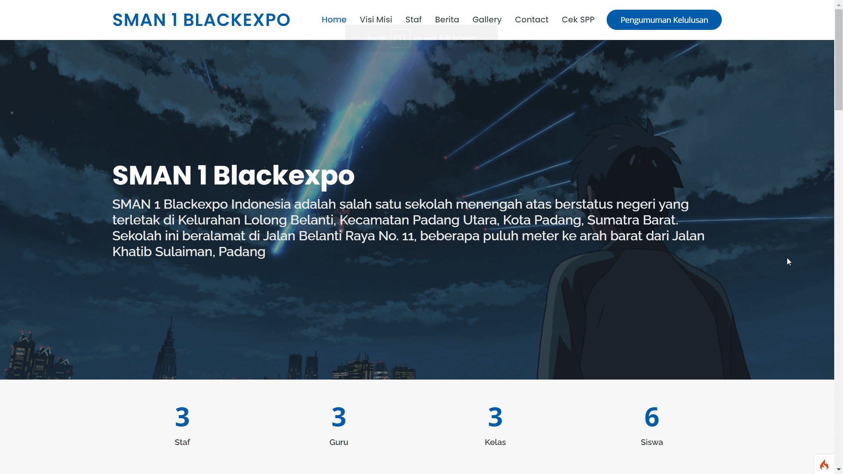Navigate to the Gallery page
843x474 pixels.
tap(487, 20)
